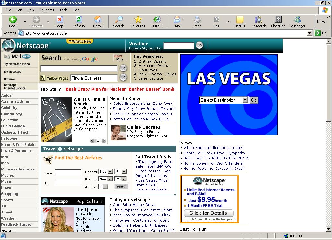Reload the page using Refresh
Screen dimensions: 332x240
tap(78, 22)
